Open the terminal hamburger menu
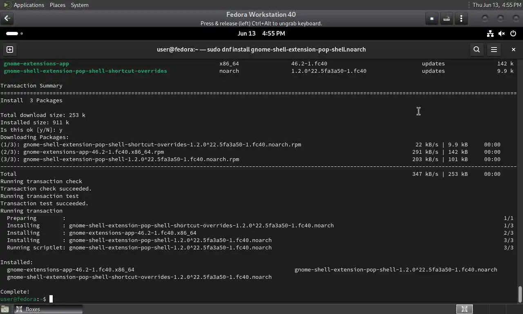This screenshot has height=314, width=523. coord(494,49)
